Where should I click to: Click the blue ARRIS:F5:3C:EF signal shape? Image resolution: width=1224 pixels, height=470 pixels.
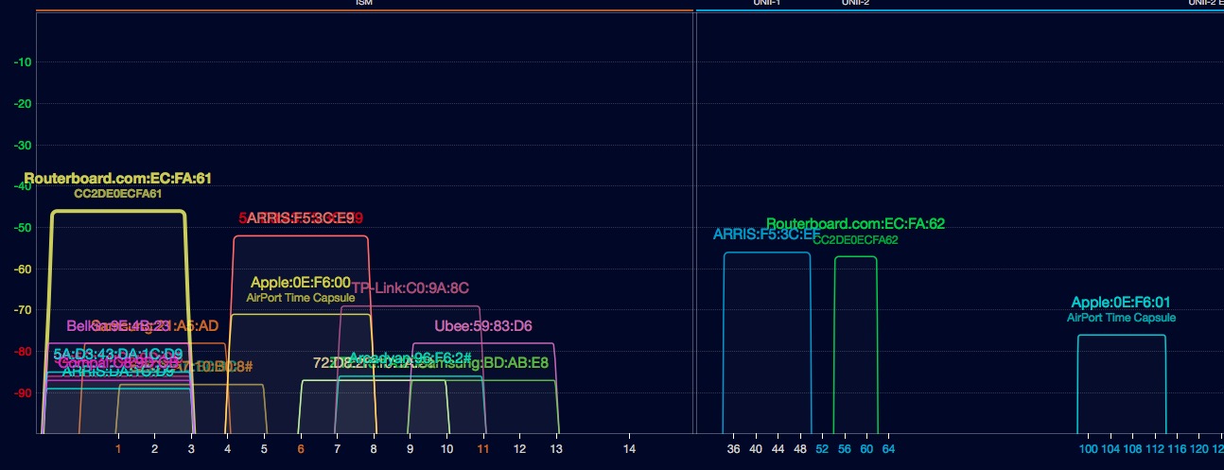pyautogui.click(x=767, y=342)
